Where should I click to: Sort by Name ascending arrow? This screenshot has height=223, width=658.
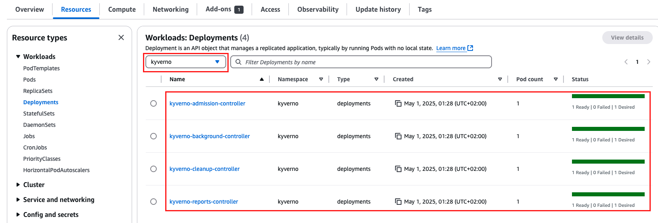[262, 79]
